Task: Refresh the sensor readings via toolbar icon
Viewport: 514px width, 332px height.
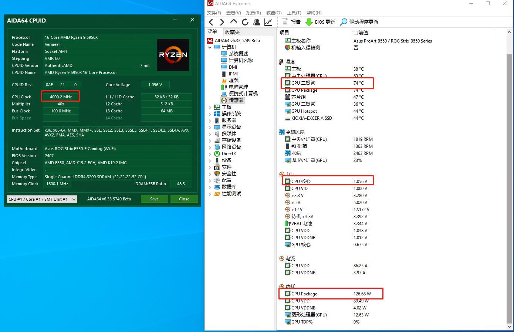Action: pos(245,22)
